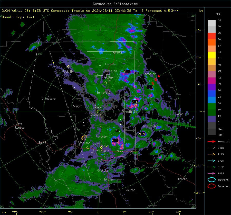231x215 pixels.
Task: Click the yellow diamond below Cochrane
Action: coord(88,148)
